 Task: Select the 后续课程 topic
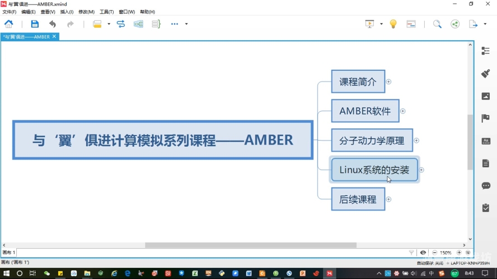click(358, 199)
